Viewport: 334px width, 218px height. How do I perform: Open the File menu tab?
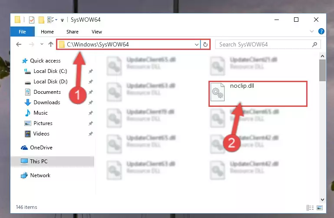[22, 32]
